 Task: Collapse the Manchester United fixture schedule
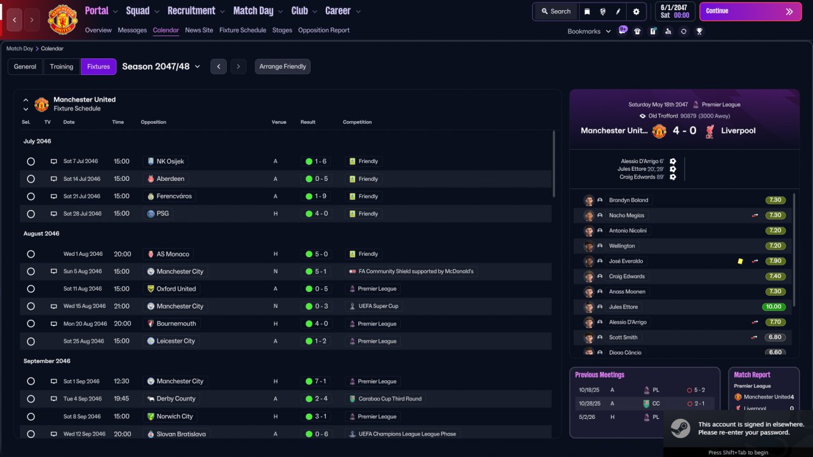click(26, 100)
